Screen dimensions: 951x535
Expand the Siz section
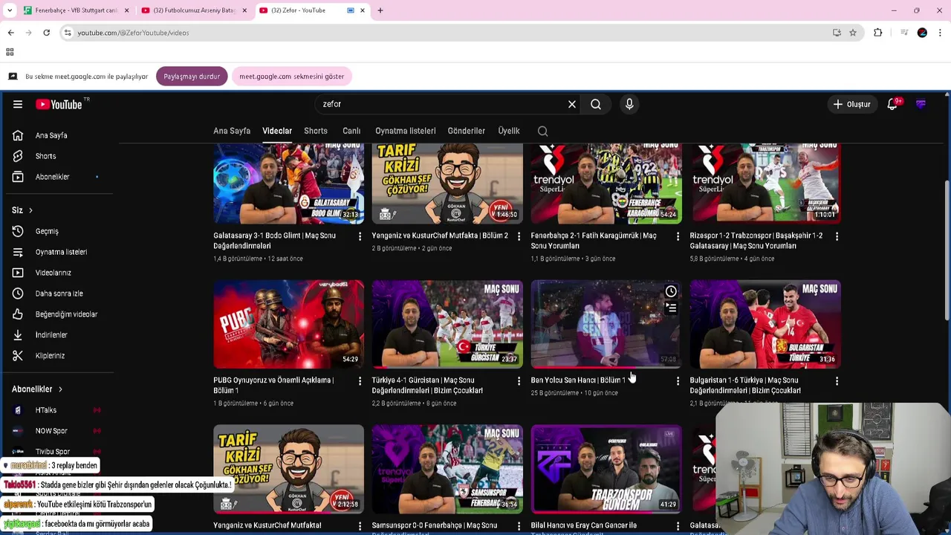[22, 210]
